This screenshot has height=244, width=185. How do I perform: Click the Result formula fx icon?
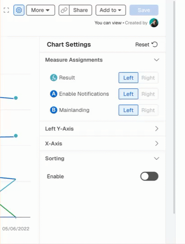click(54, 77)
